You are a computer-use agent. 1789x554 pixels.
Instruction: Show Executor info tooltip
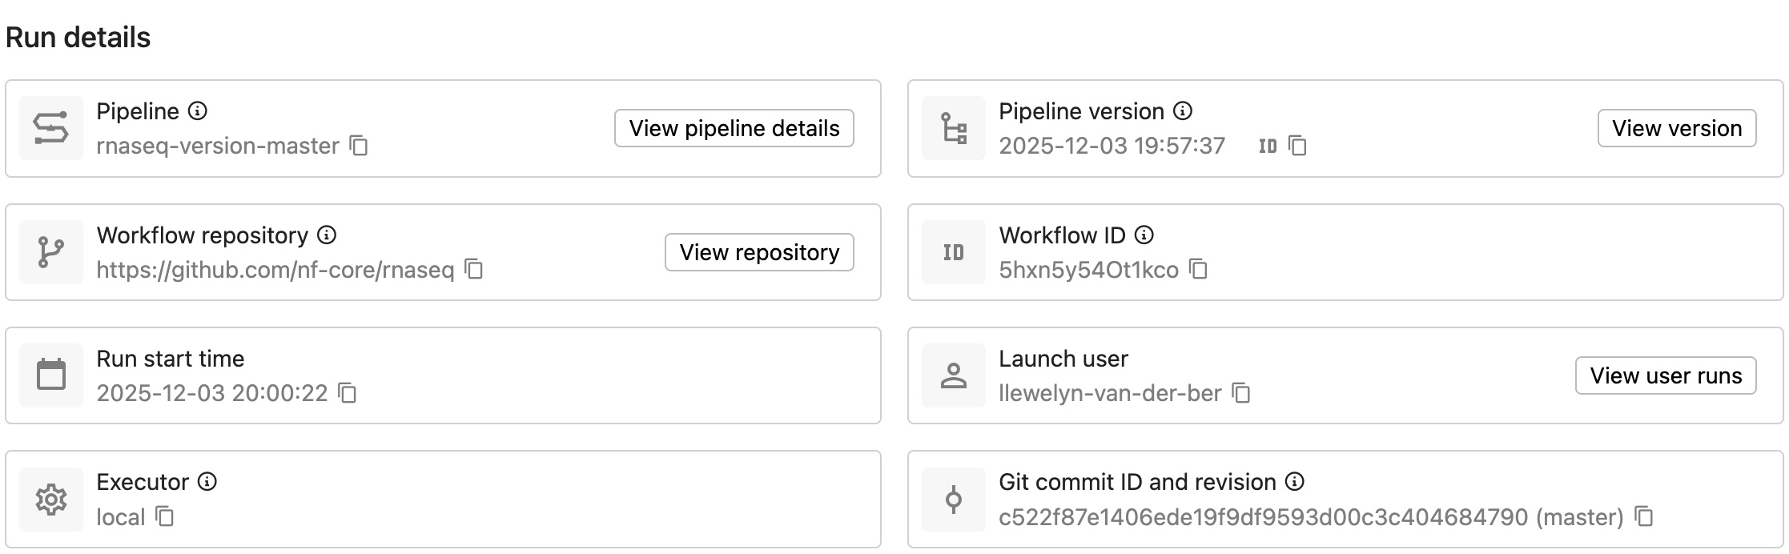point(207,482)
